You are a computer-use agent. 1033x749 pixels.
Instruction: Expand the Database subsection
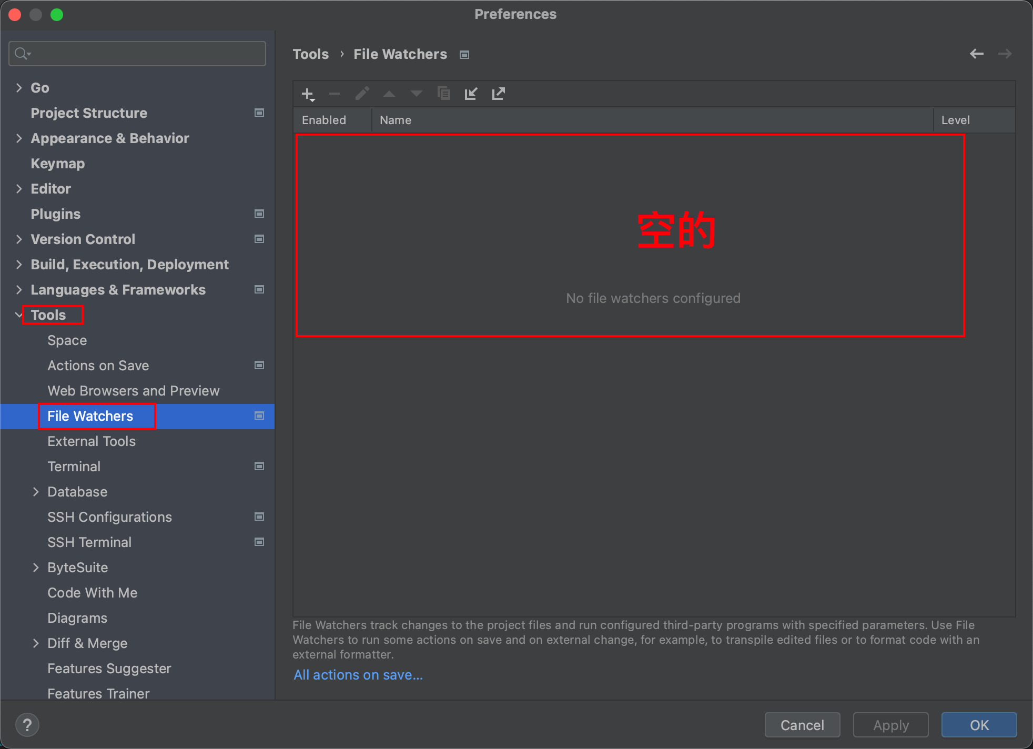[x=36, y=492]
